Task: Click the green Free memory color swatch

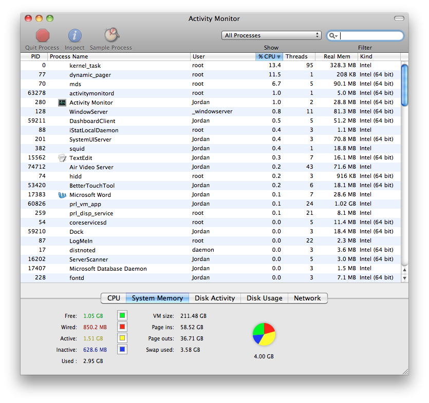Action: click(122, 315)
